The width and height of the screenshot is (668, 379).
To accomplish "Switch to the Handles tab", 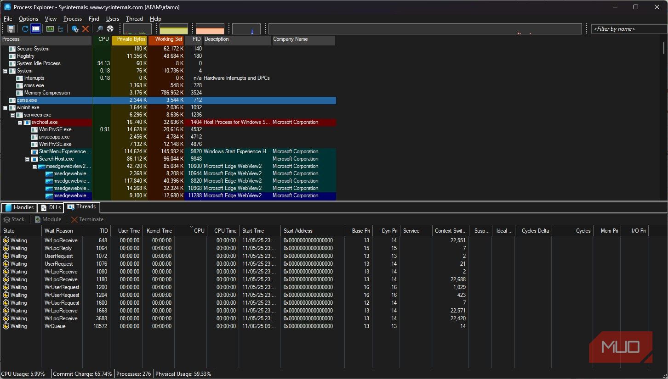I will (x=19, y=207).
